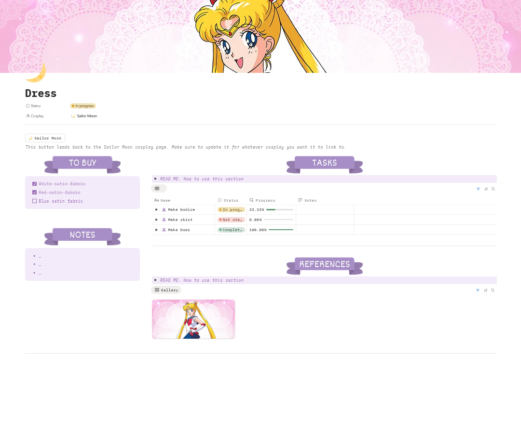Expand the Tasks READ ME toggle
Screen dimensions: 521x427
[155, 179]
